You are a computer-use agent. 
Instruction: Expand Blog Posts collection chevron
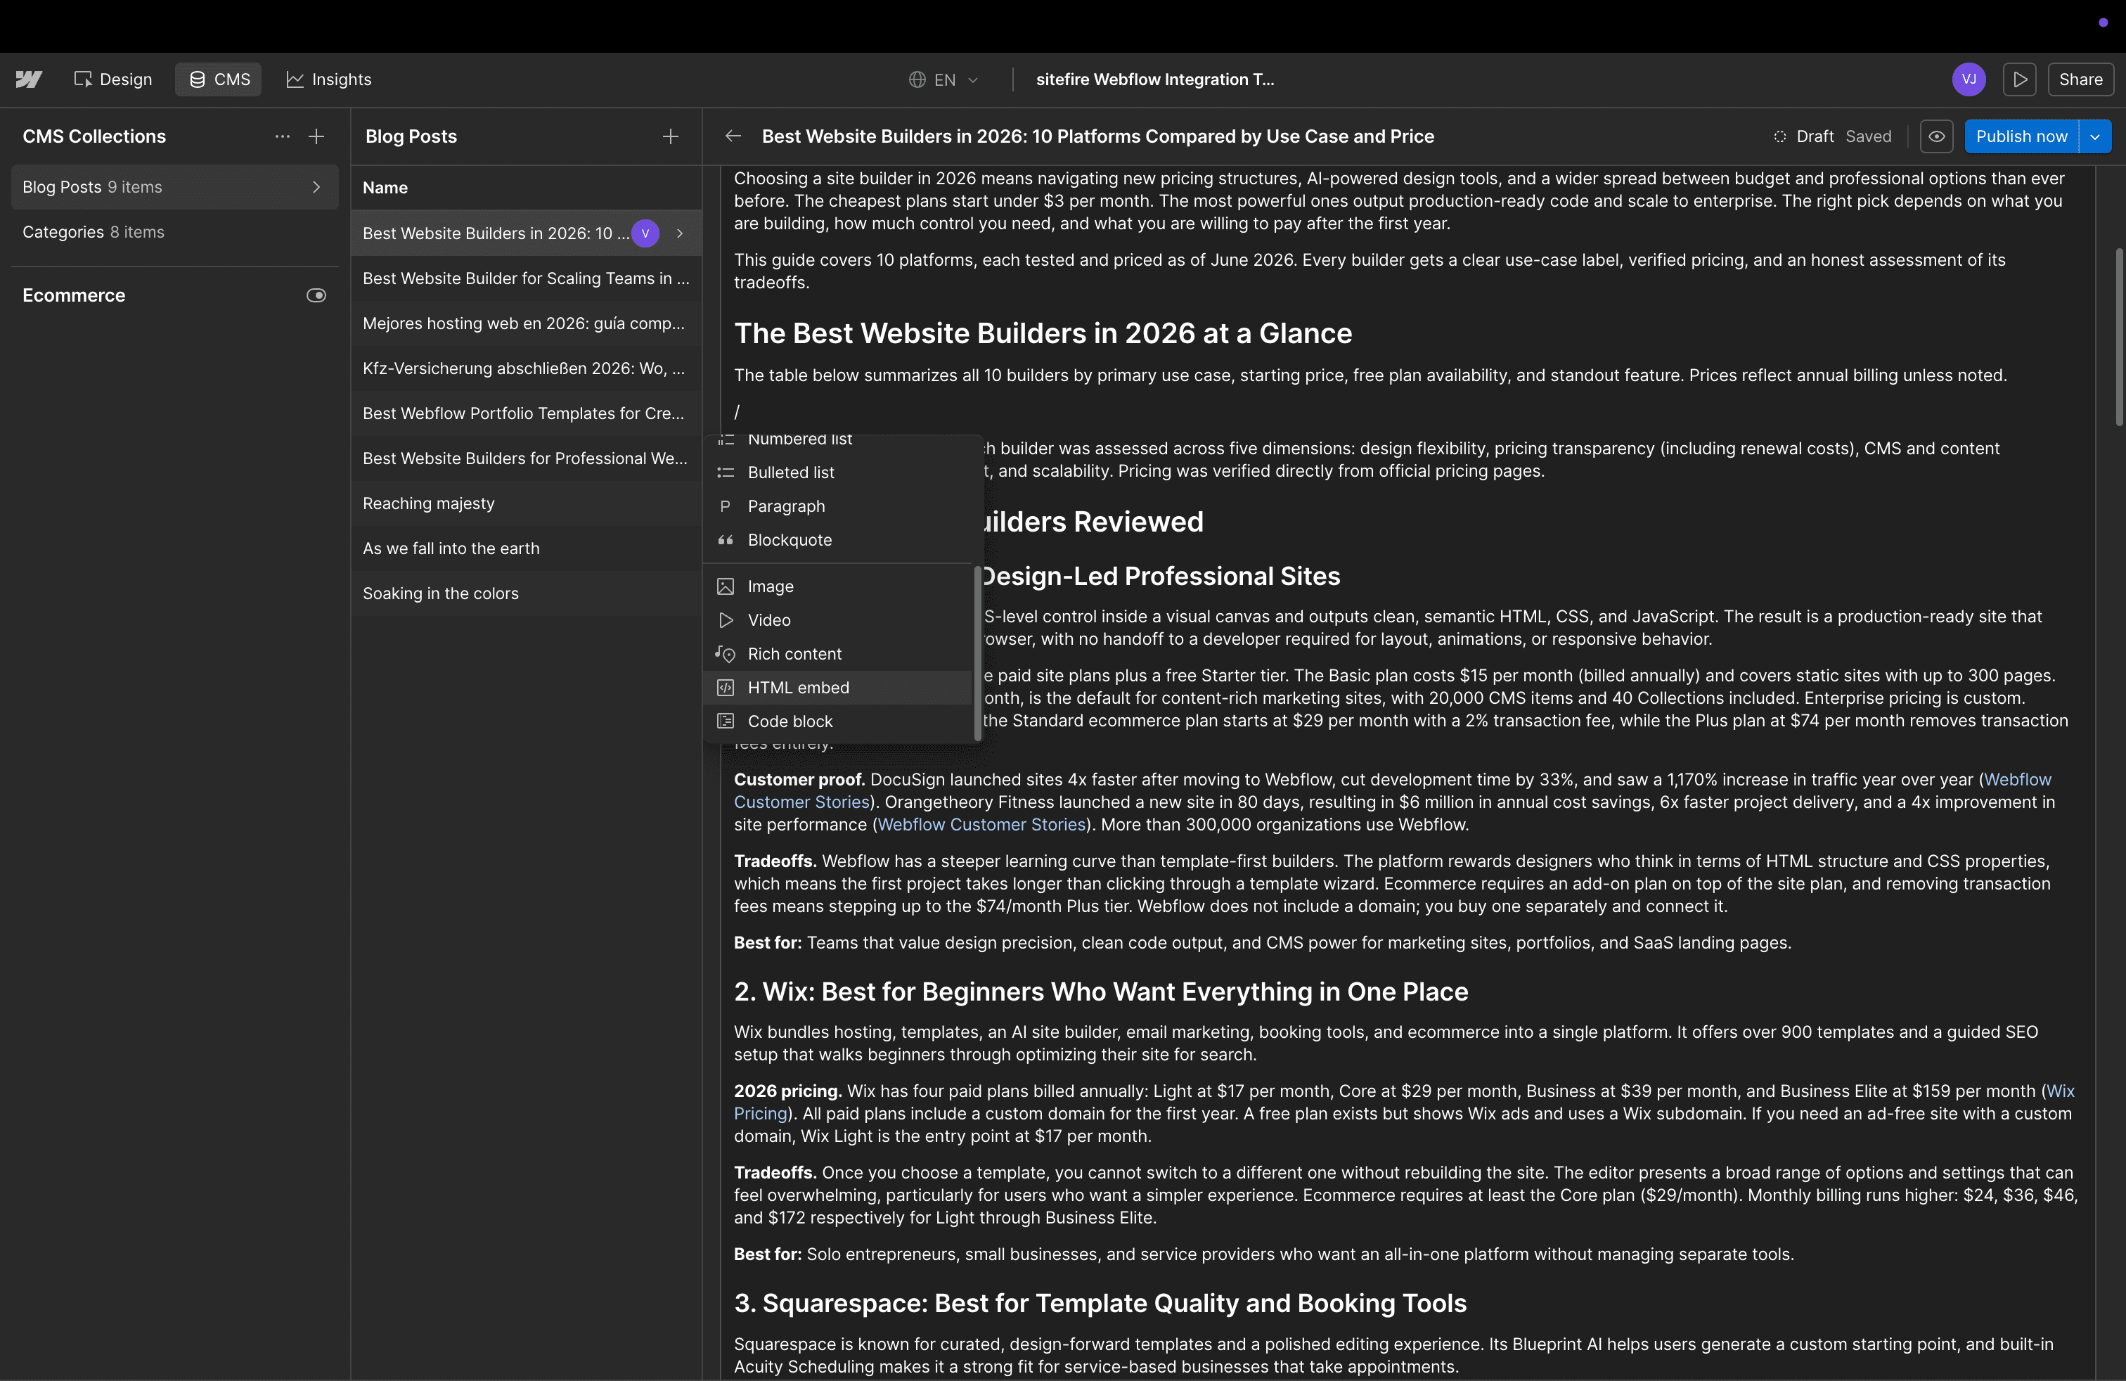[316, 187]
